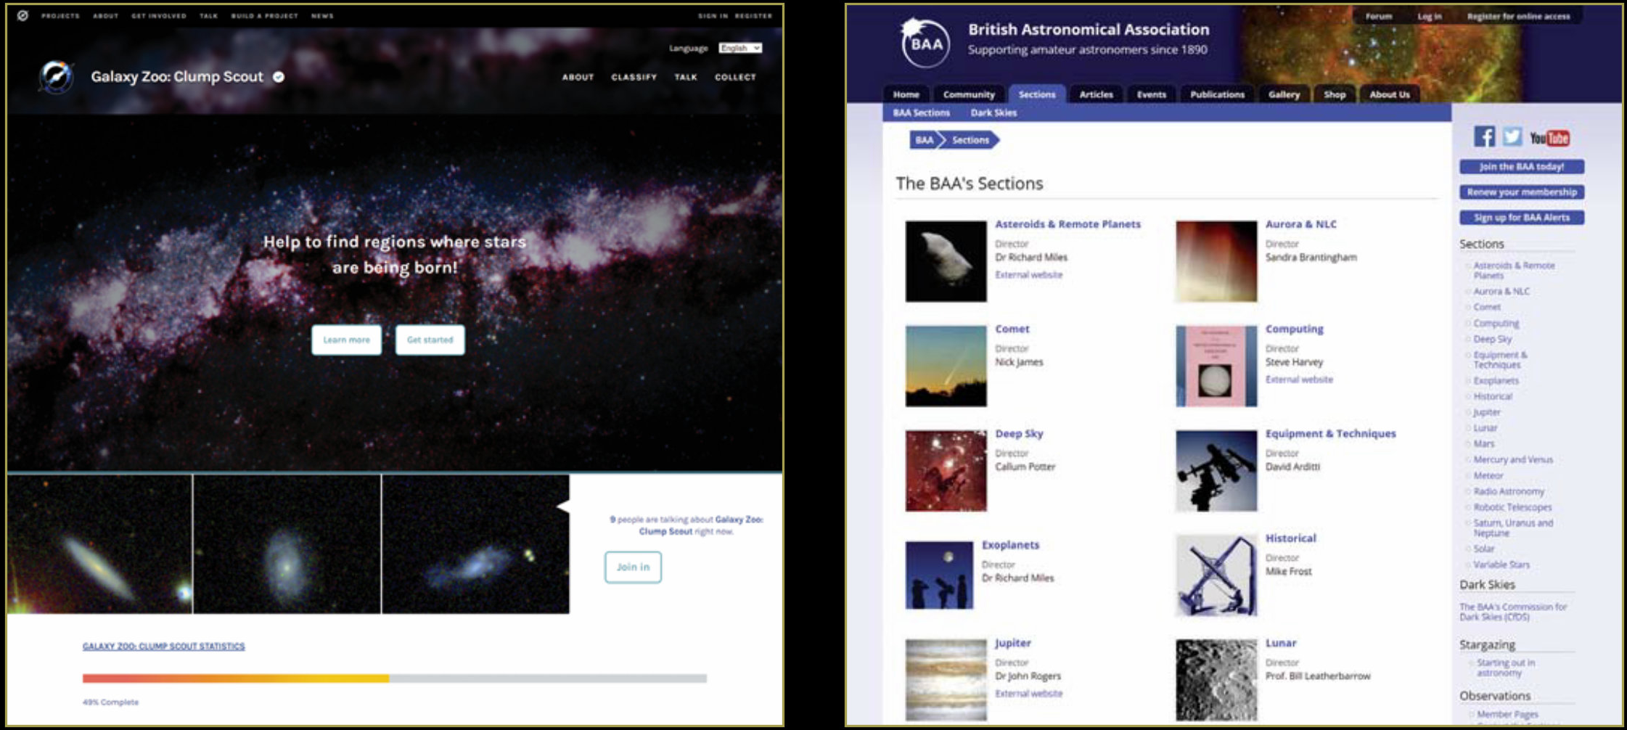Click the verified badge next to project title
The height and width of the screenshot is (730, 1627).
278,75
